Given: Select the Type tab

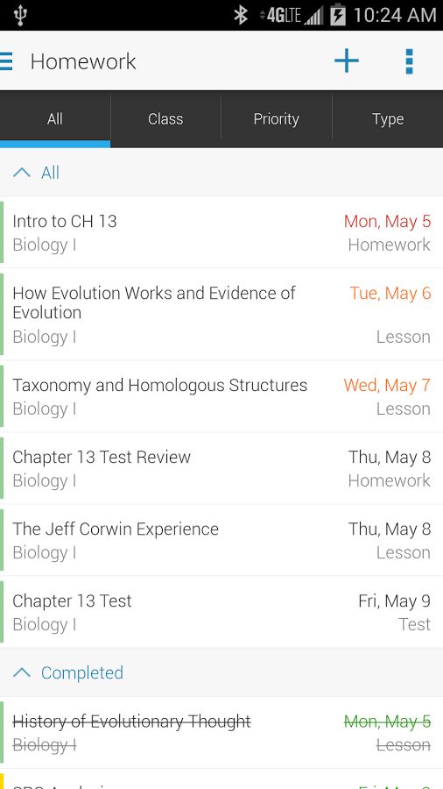Looking at the screenshot, I should [388, 118].
